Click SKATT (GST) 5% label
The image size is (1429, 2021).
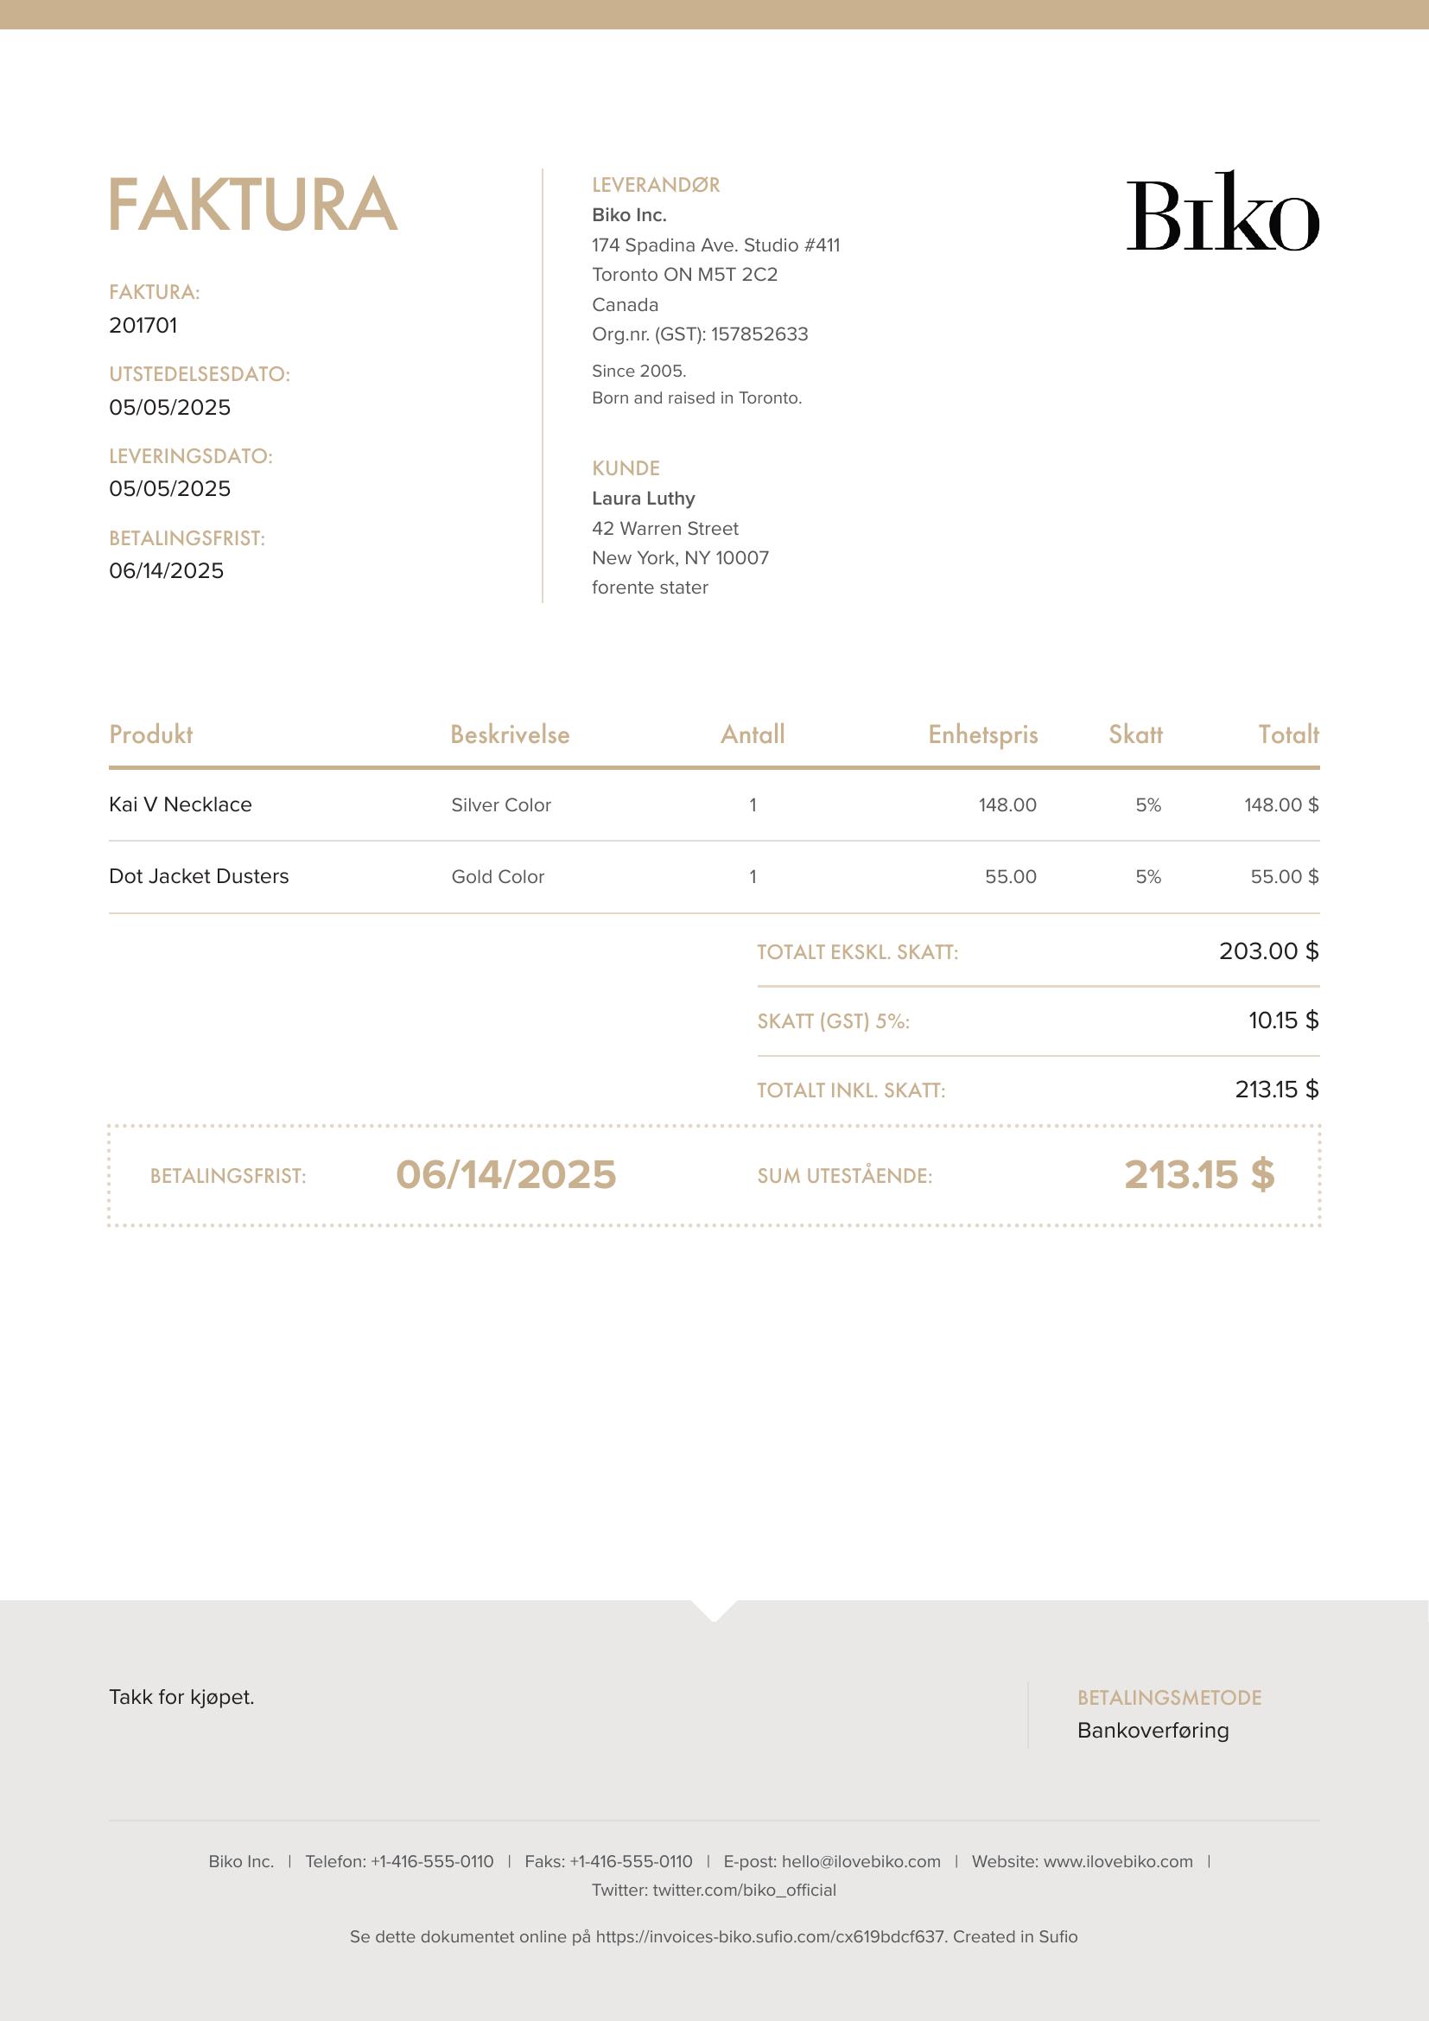point(833,1021)
